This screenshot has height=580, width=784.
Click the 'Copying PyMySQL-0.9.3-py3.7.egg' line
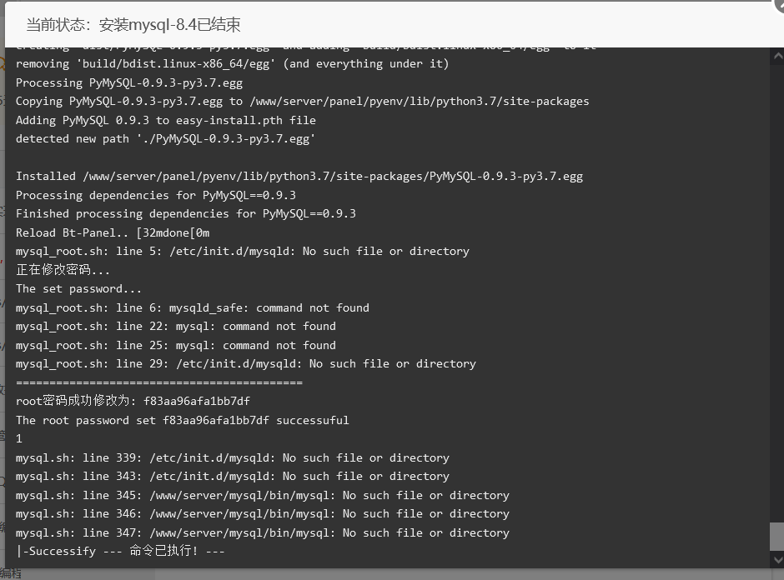pyautogui.click(x=303, y=102)
